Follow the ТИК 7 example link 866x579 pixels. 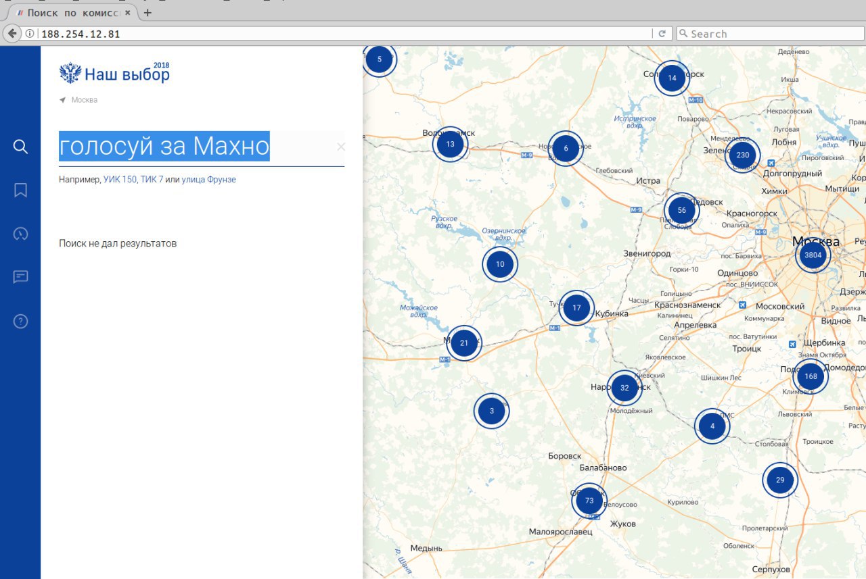point(152,180)
